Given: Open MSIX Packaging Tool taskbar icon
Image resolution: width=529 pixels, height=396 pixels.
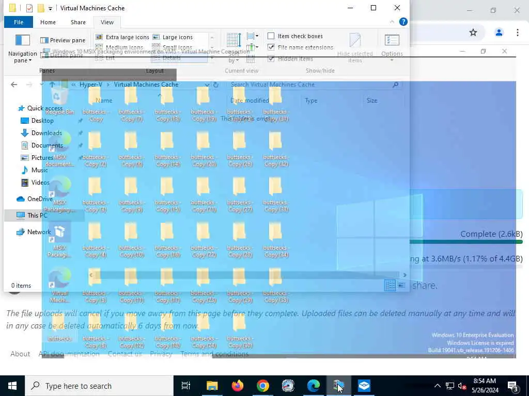Looking at the screenshot, I should point(364,386).
